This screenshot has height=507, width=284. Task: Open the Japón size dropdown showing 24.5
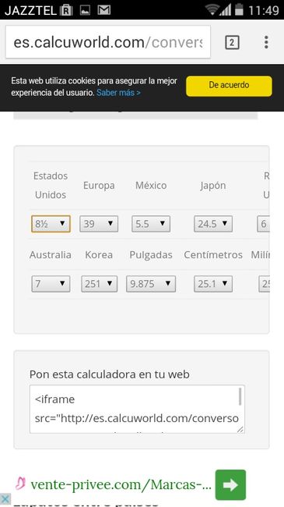click(x=213, y=224)
